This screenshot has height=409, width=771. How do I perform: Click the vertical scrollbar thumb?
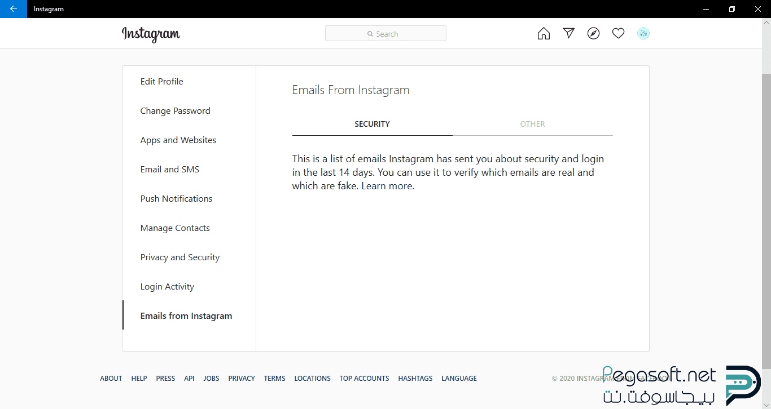tap(766, 221)
